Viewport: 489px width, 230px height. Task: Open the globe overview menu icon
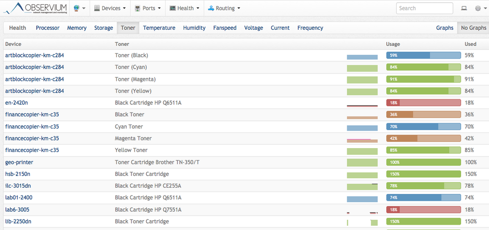[76, 8]
